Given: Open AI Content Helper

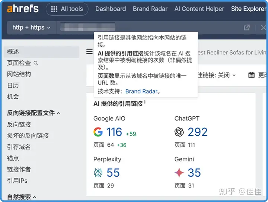Looking at the screenshot, I should tap(199, 9).
